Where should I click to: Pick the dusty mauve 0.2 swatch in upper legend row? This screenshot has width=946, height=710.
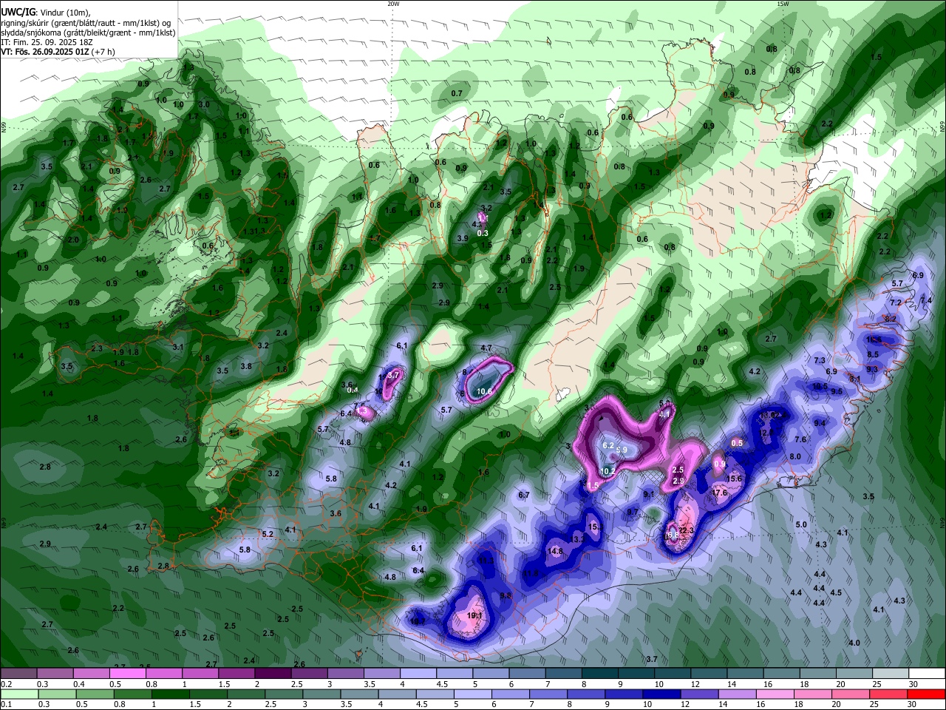[x=18, y=673]
